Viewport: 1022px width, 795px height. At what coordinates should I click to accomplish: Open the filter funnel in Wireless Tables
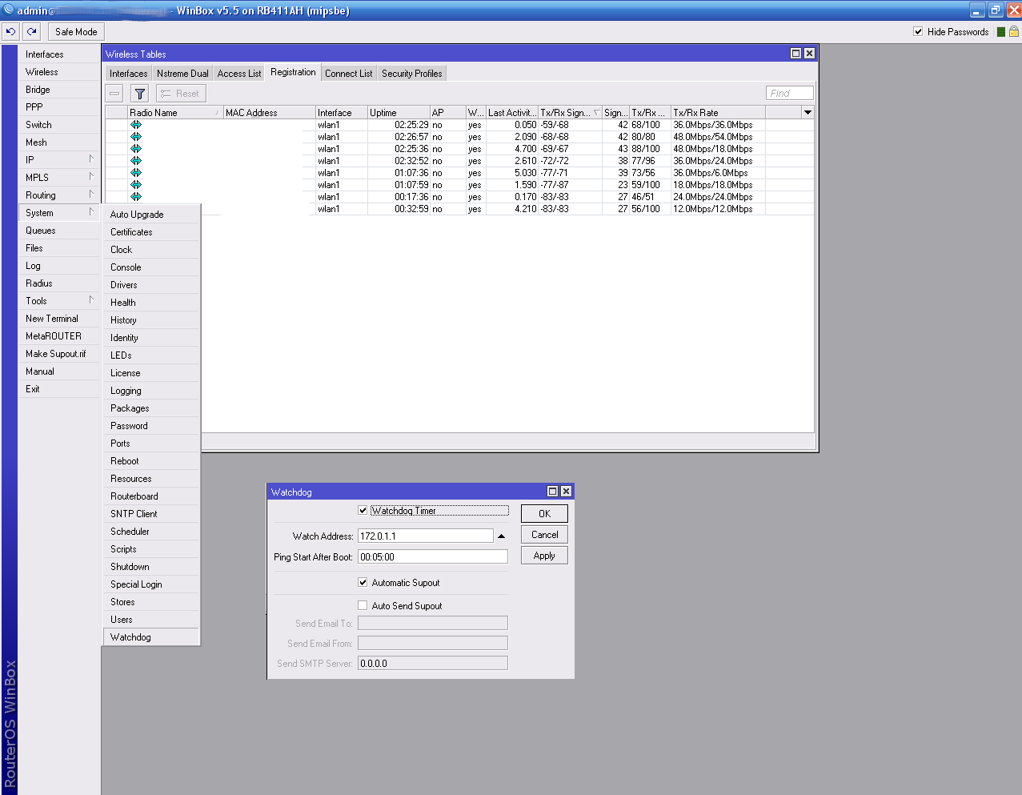(140, 94)
